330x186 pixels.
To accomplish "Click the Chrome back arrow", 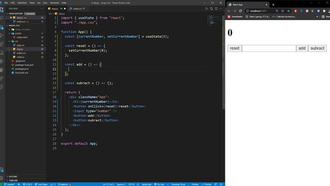I will (x=229, y=11).
